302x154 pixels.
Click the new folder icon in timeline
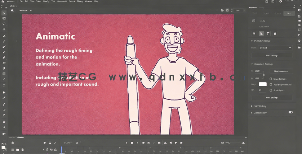click(x=18, y=150)
